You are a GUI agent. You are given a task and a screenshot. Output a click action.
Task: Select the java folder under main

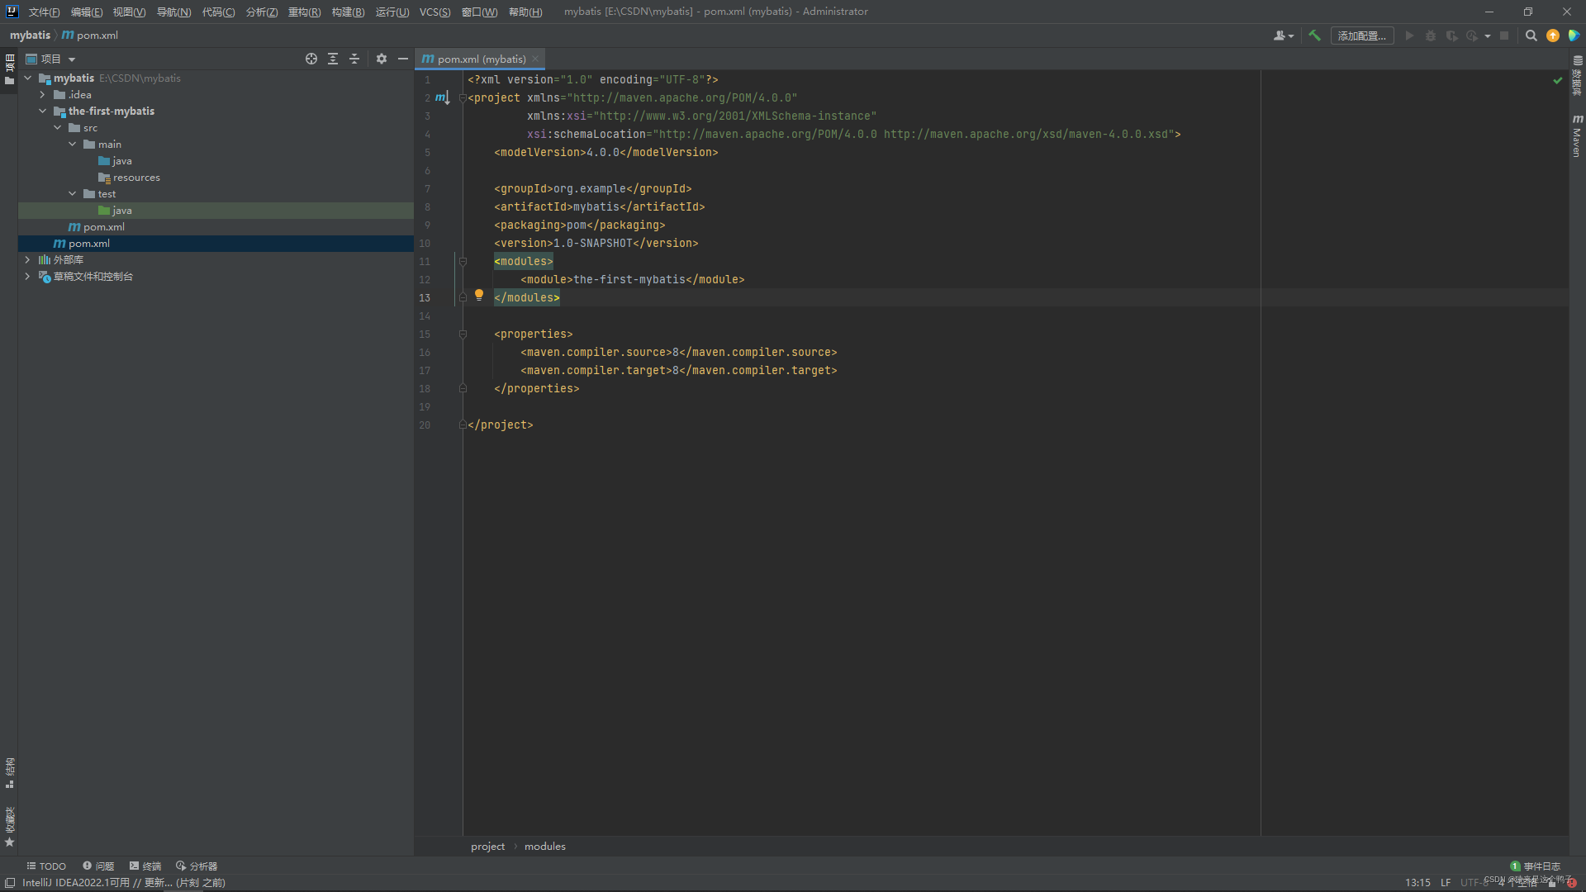(x=122, y=161)
